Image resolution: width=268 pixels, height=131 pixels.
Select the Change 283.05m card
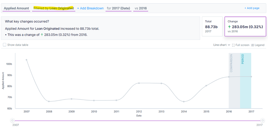click(245, 26)
